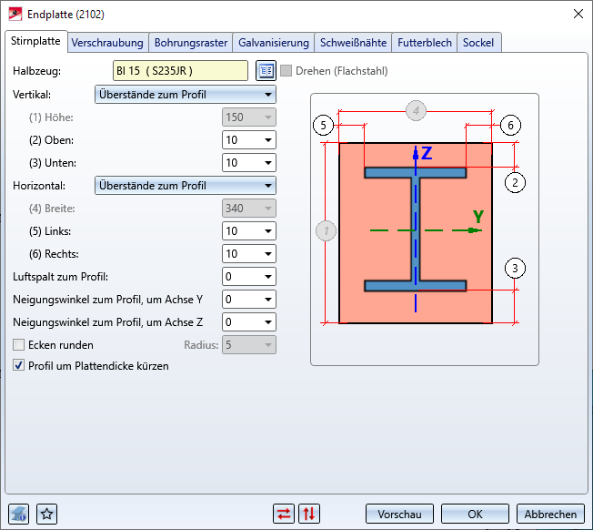Click the Halbzeug material field
Screen dimensions: 593x530
click(x=179, y=70)
